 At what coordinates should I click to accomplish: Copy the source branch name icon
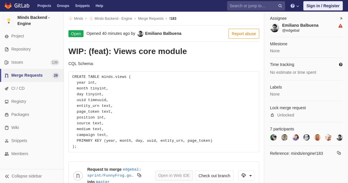tap(139, 175)
